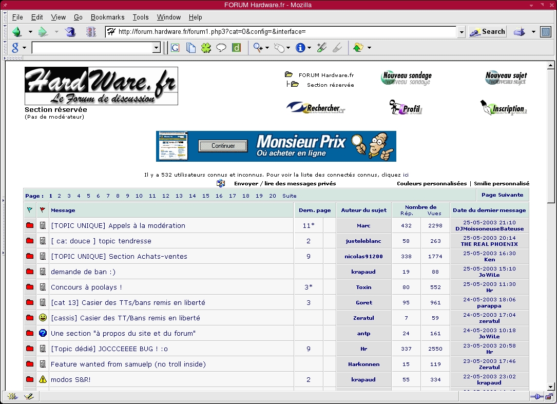The image size is (557, 404).
Task: Click the vertical scrollbar down arrow
Action: tap(550, 387)
